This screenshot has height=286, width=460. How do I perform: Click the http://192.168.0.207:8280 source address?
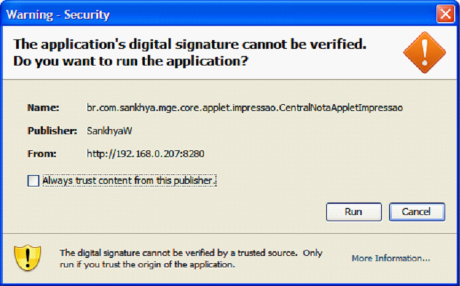point(146,154)
